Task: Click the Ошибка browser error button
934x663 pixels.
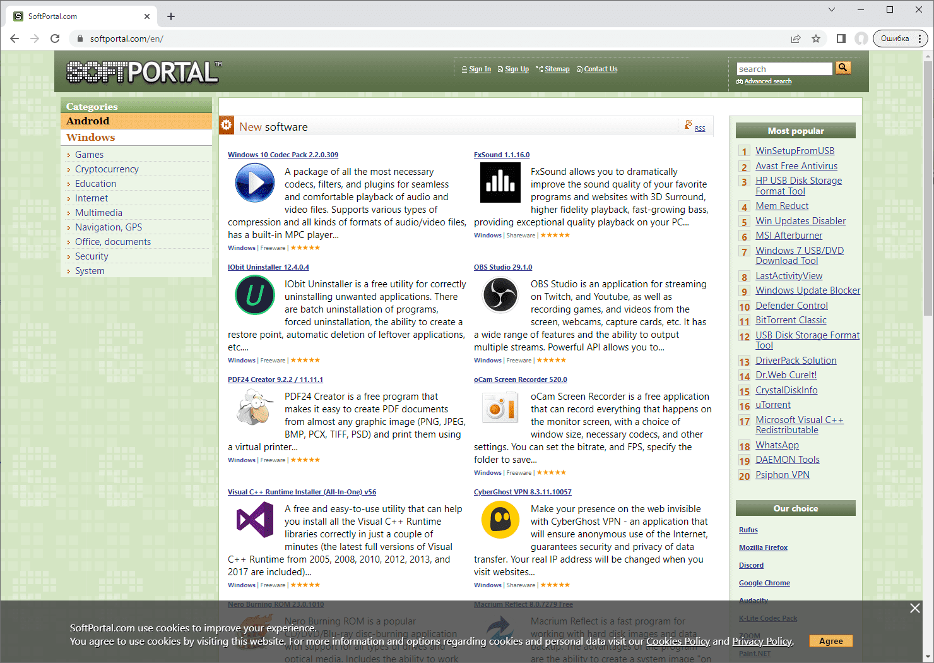Action: pyautogui.click(x=901, y=39)
